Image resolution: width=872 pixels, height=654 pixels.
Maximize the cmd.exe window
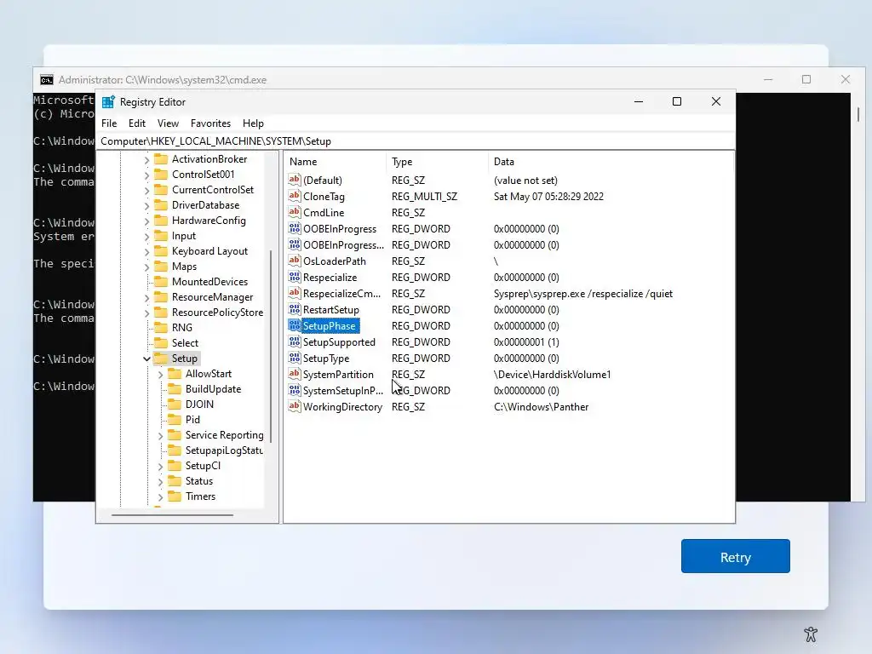tap(806, 79)
